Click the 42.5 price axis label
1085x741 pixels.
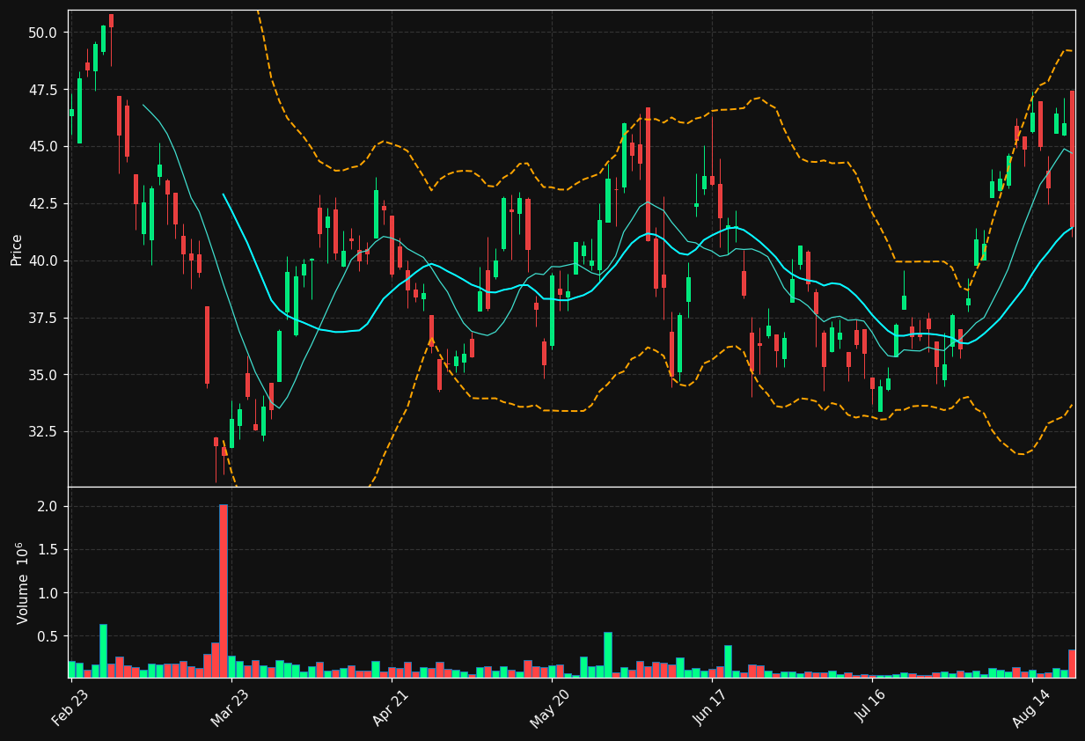[43, 204]
